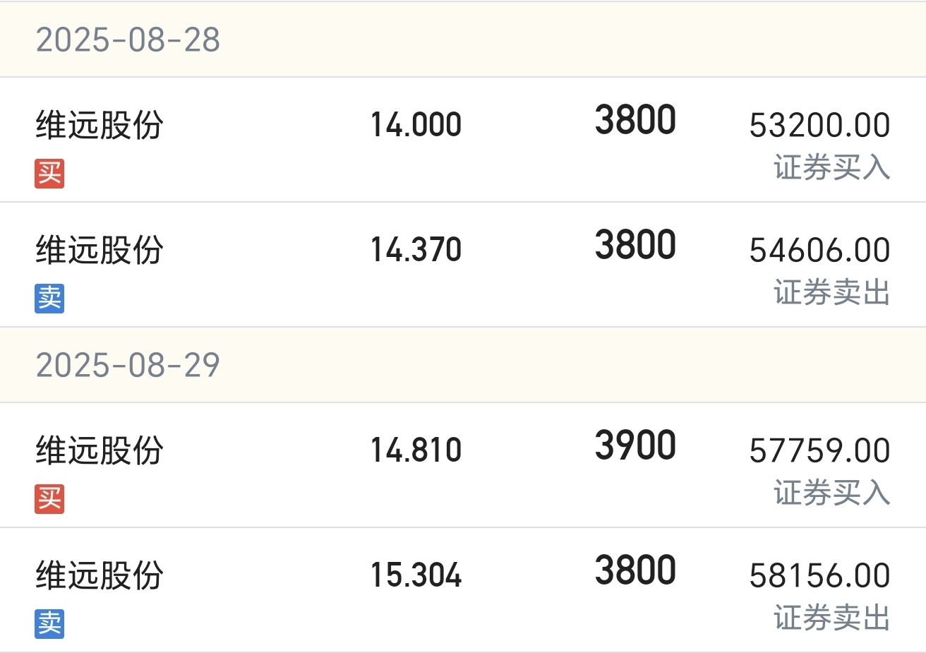This screenshot has width=926, height=653.
Task: Tap the blue 卖 icon under 15.304 trade
Action: click(49, 623)
